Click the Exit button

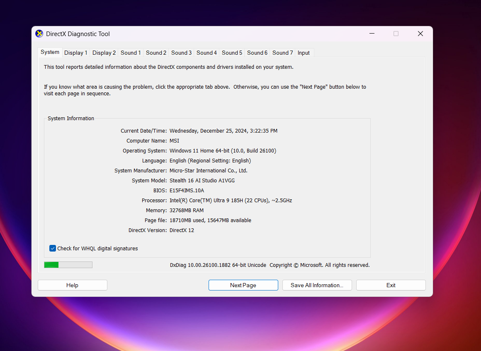pos(391,285)
